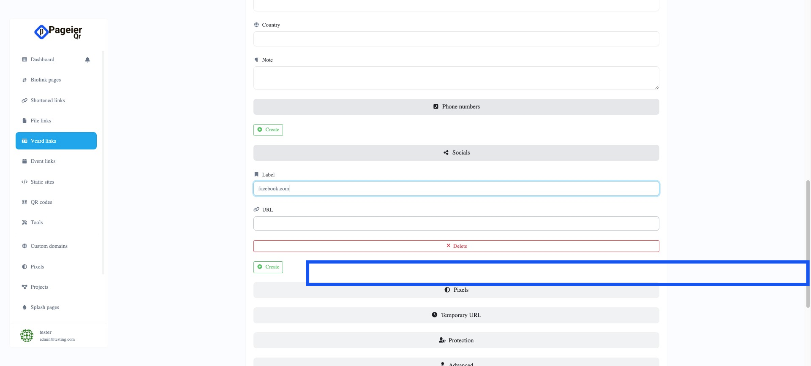Open Event links in sidebar

point(43,161)
